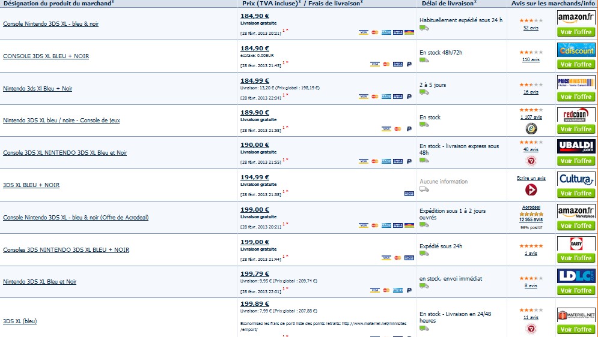Open the Cultura merchant logo
This screenshot has height=337, width=598.
click(576, 179)
